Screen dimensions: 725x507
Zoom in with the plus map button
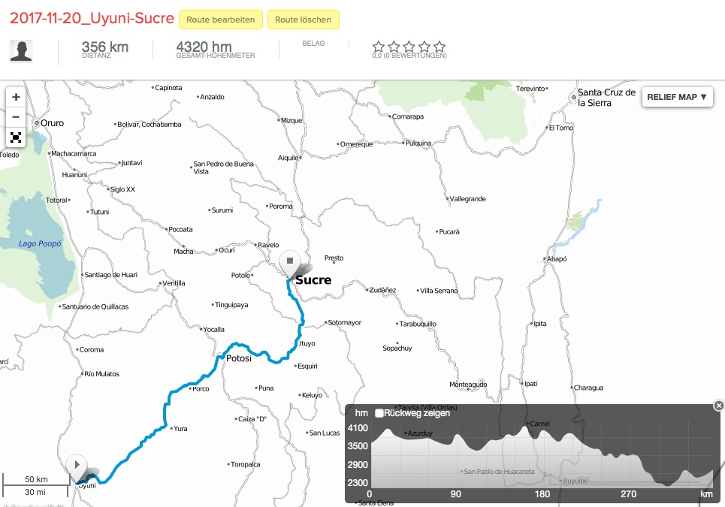coord(16,98)
